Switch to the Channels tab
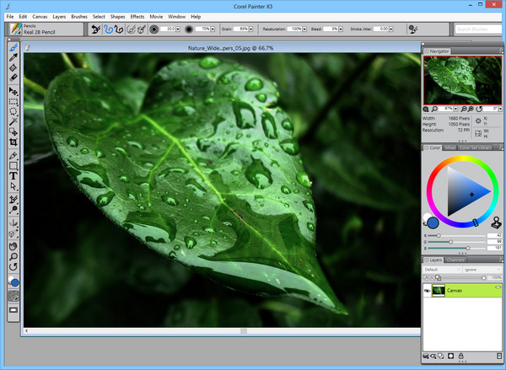 pyautogui.click(x=455, y=260)
